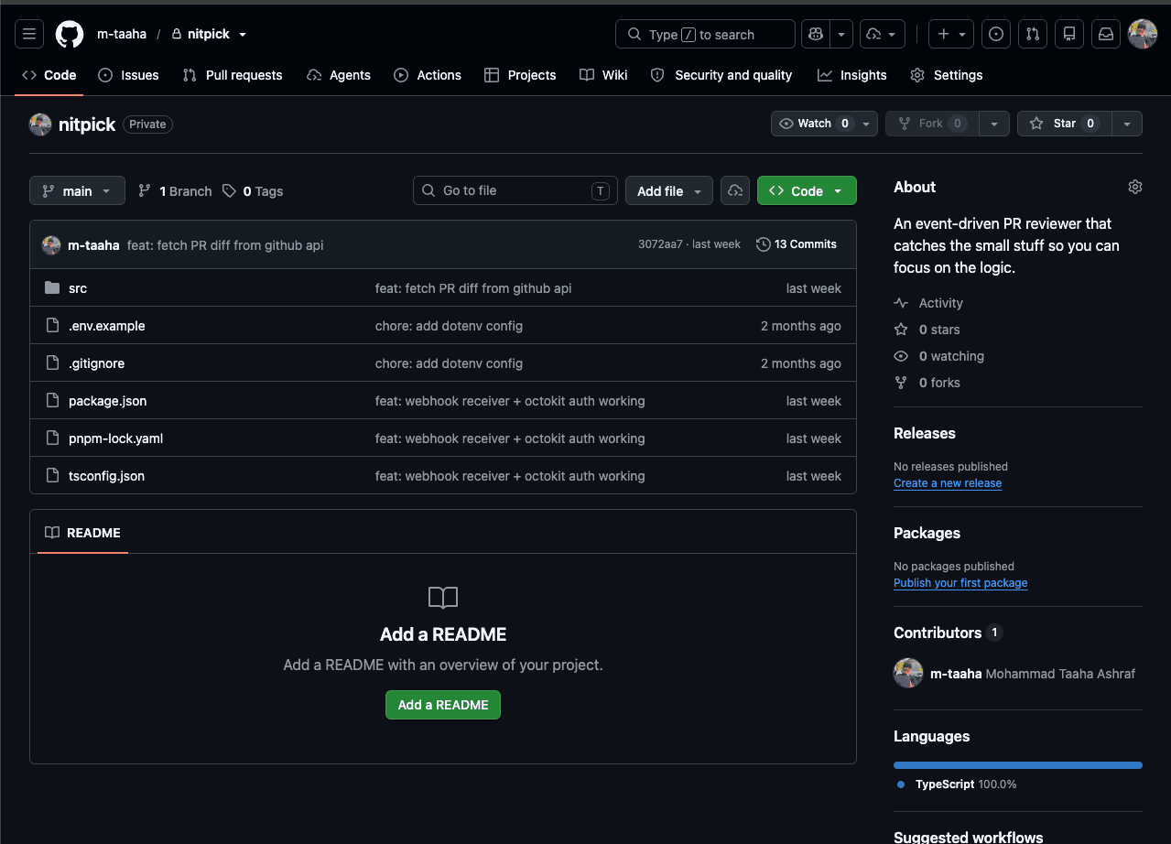Expand the repository switcher arrow beside nitpick
The height and width of the screenshot is (844, 1171).
(x=243, y=35)
